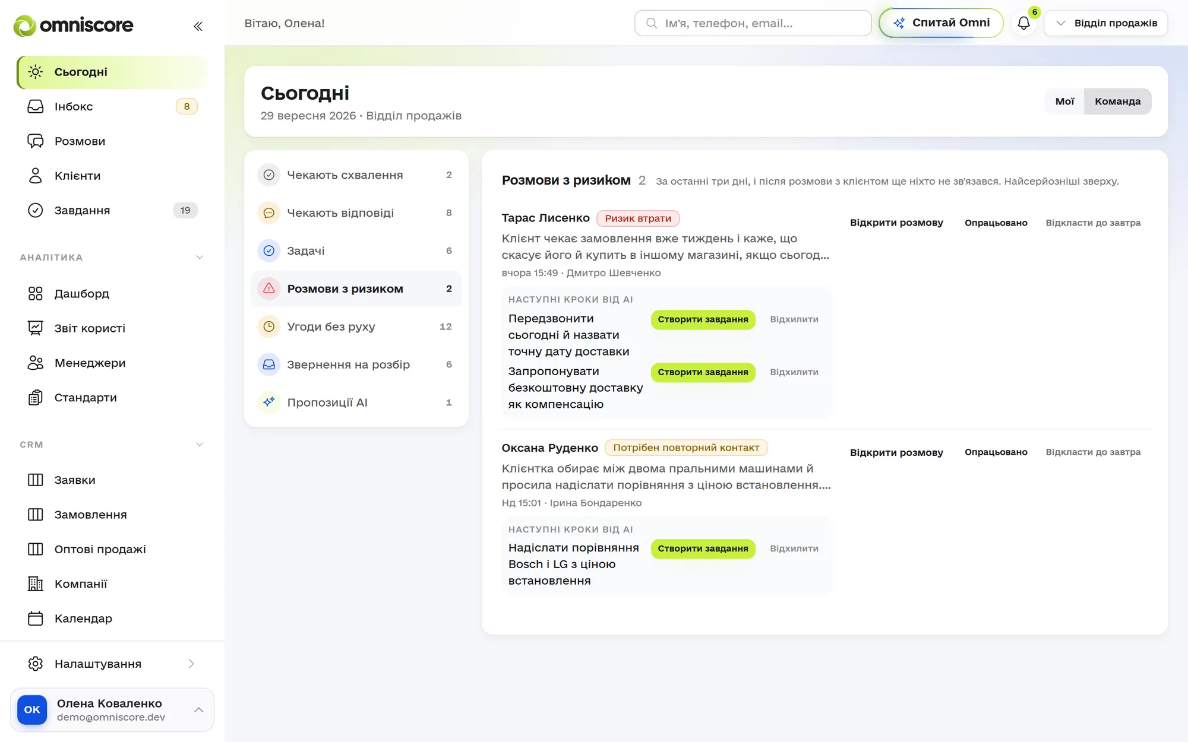Image resolution: width=1188 pixels, height=742 pixels.
Task: Open Клієнти page
Action: (112, 176)
